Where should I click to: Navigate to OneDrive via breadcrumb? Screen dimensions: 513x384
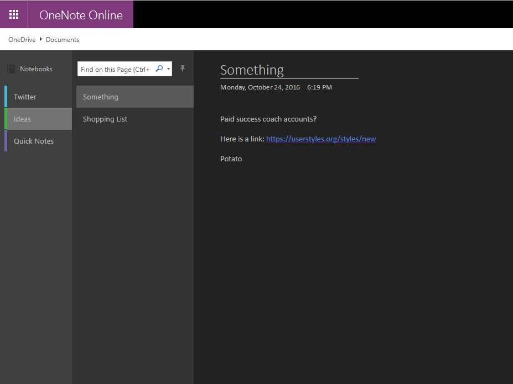click(22, 39)
